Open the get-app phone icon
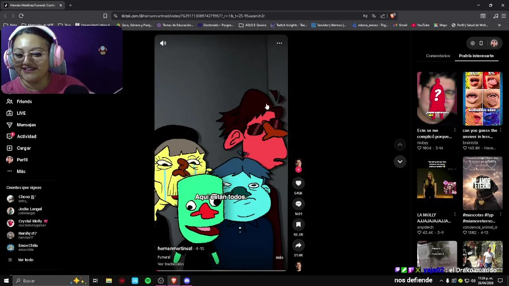This screenshot has height=286, width=509. 481,43
